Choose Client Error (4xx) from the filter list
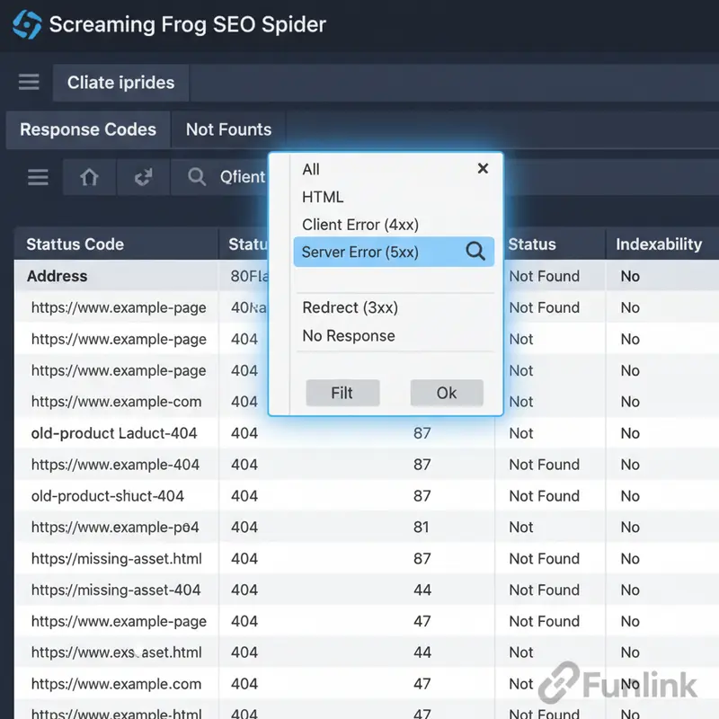719x719 pixels. coord(363,224)
